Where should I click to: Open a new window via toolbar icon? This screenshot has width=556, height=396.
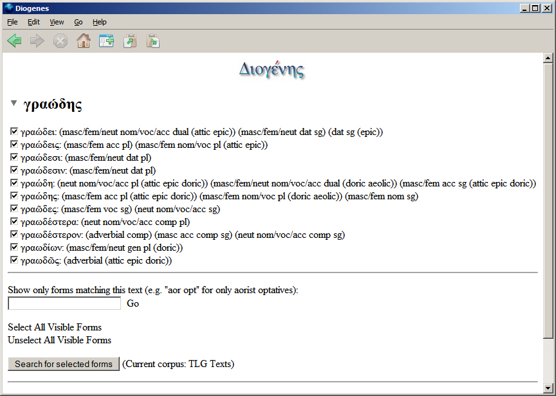point(106,41)
